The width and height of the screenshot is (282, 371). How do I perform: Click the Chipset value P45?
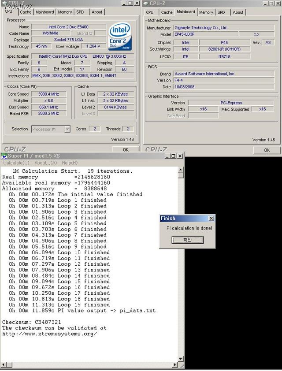coord(224,43)
